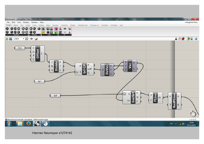Select the white arrow Data Output icon
204x144 pixels.
click(65, 32)
